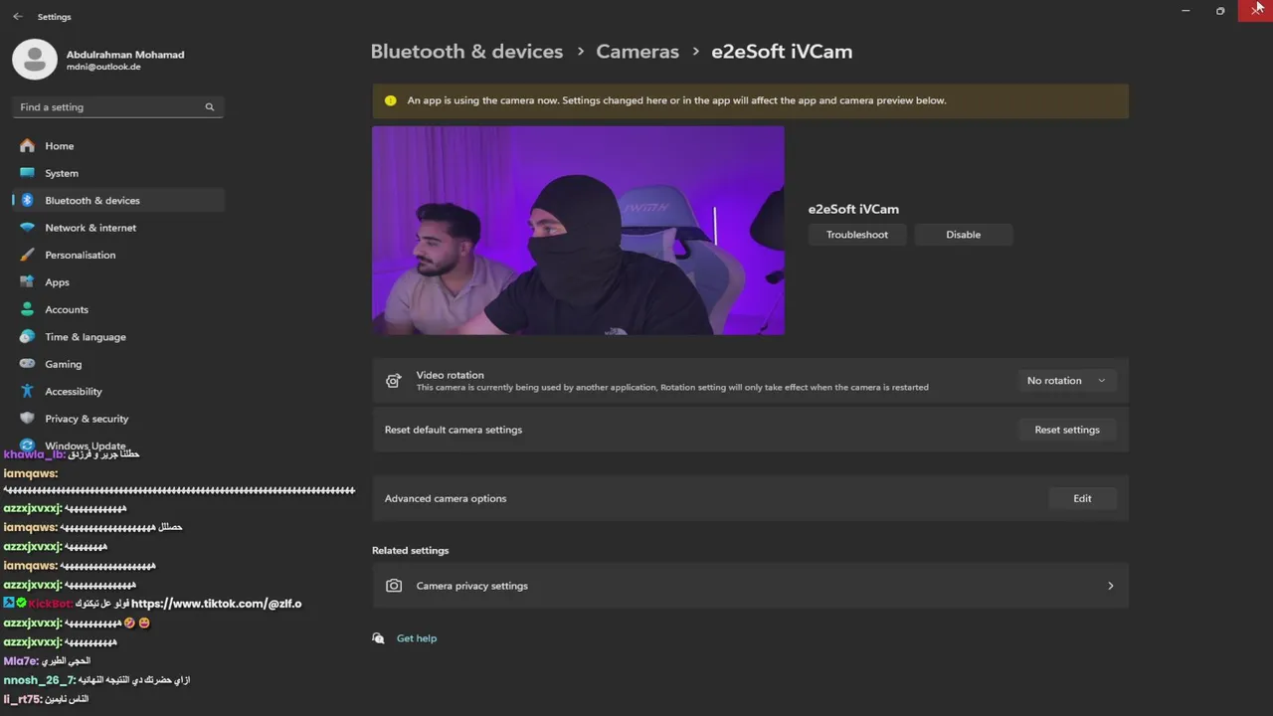Open the Video rotation dropdown
This screenshot has width=1273, height=716.
(x=1066, y=381)
